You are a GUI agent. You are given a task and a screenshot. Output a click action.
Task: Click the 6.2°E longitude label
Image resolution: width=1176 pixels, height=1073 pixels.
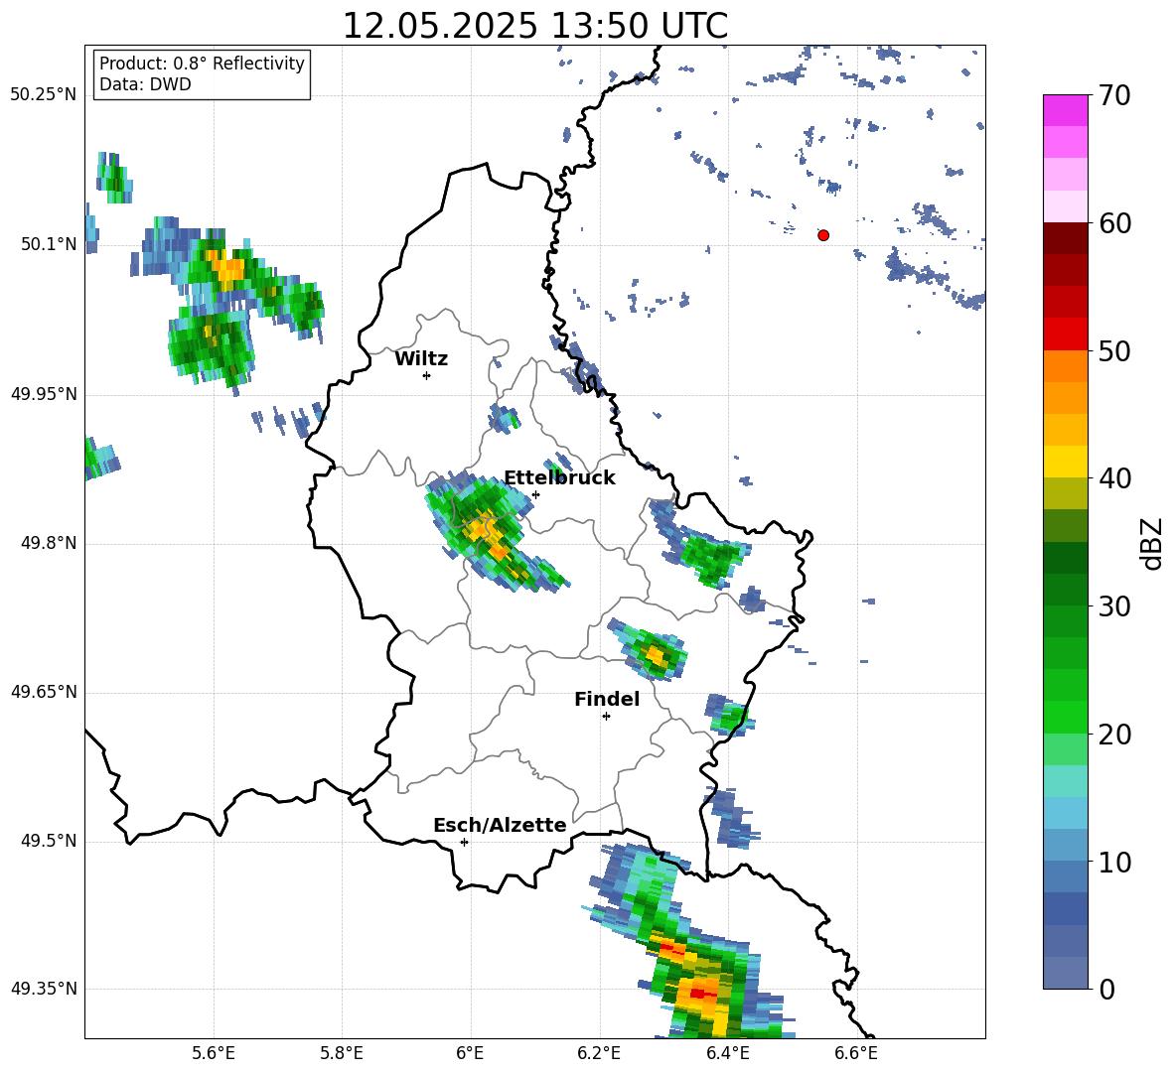pyautogui.click(x=599, y=1053)
